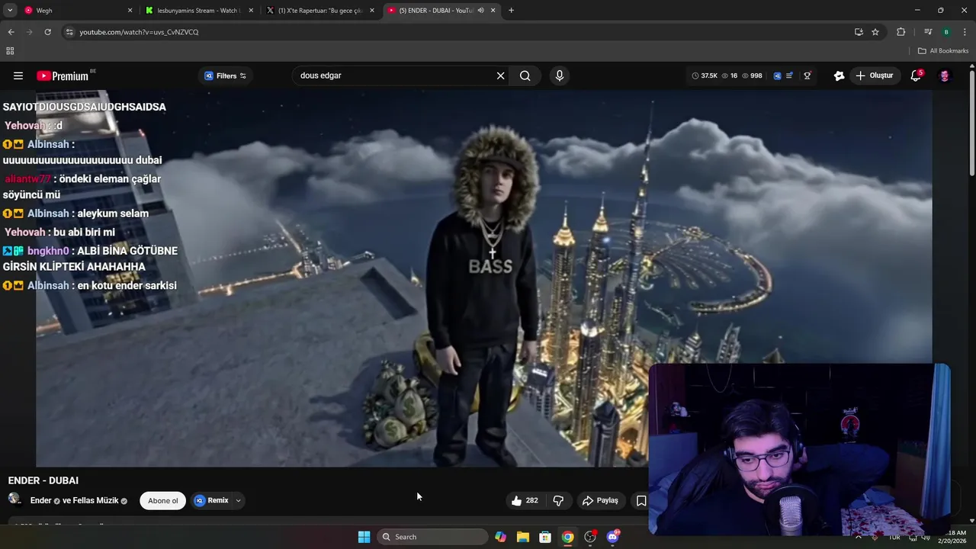Viewport: 976px width, 549px height.
Task: Open Discord from the taskbar
Action: tap(612, 537)
